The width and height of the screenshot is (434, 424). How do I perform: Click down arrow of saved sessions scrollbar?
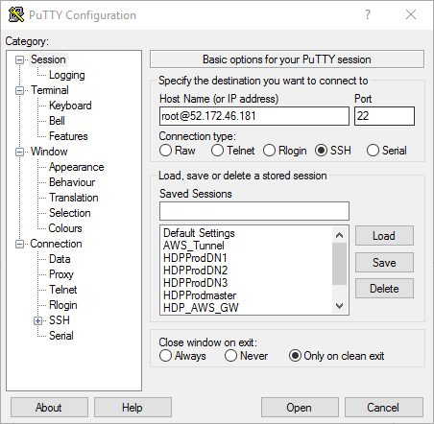click(339, 306)
